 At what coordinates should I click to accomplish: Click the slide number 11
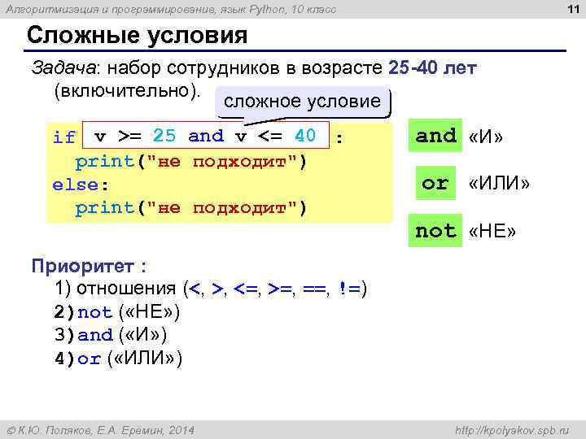(x=573, y=9)
